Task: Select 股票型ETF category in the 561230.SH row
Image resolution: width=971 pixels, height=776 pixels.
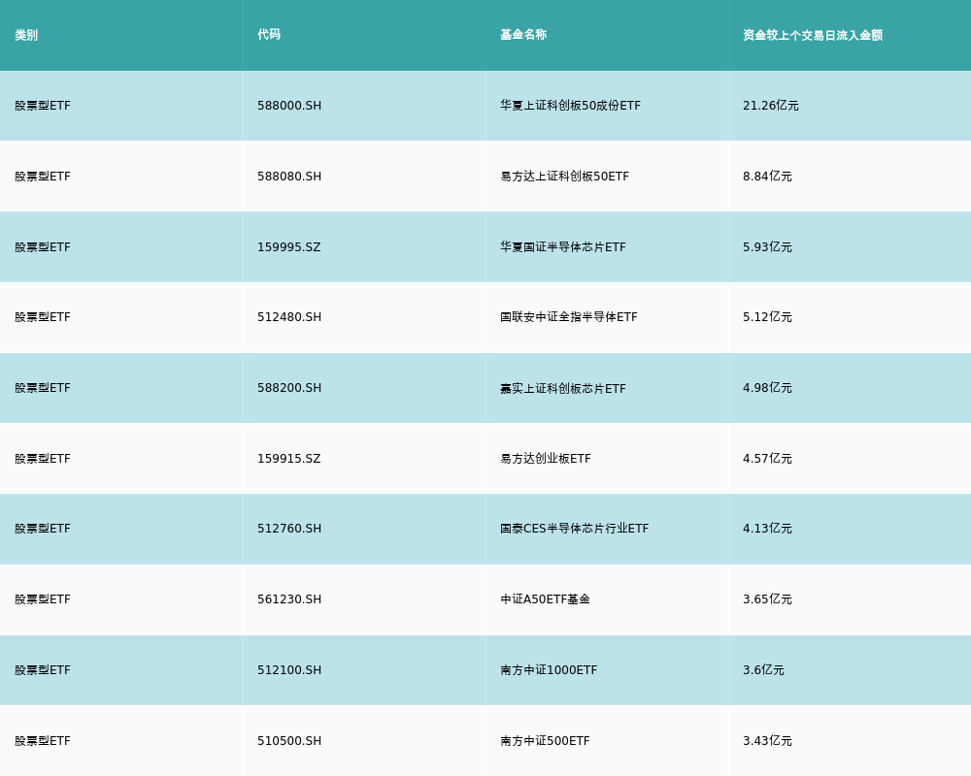Action: 43,599
